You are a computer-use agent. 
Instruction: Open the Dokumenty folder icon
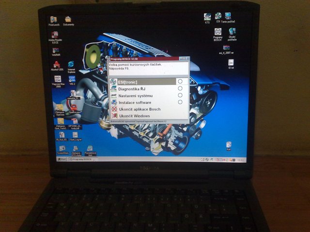[x=68, y=20]
